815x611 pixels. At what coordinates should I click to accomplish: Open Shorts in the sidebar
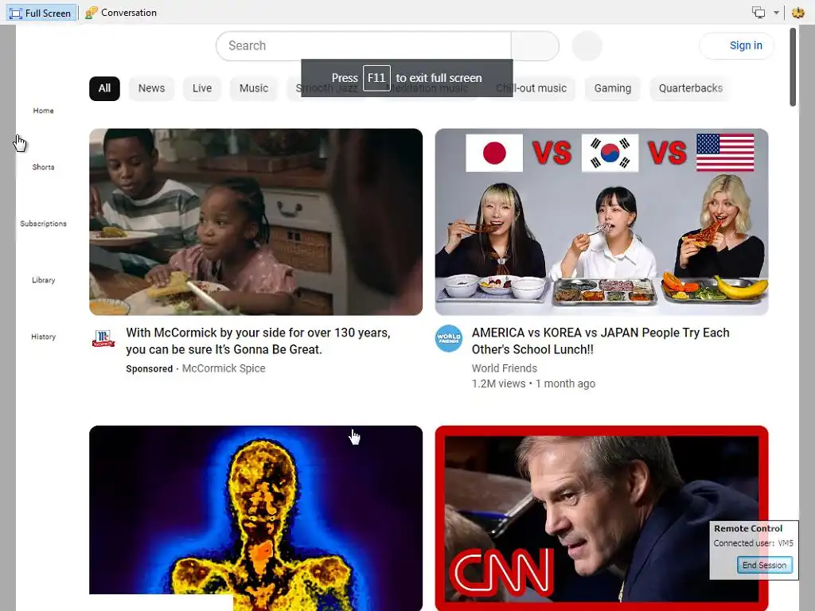click(x=43, y=167)
